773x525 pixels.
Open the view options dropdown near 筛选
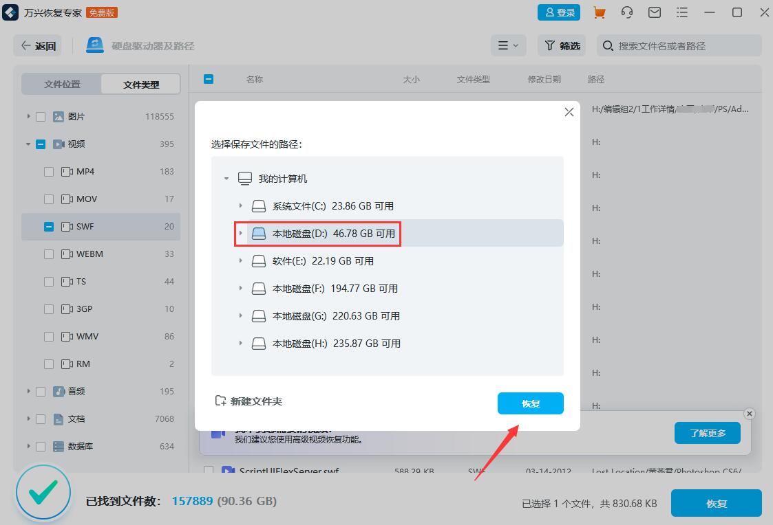click(x=508, y=45)
